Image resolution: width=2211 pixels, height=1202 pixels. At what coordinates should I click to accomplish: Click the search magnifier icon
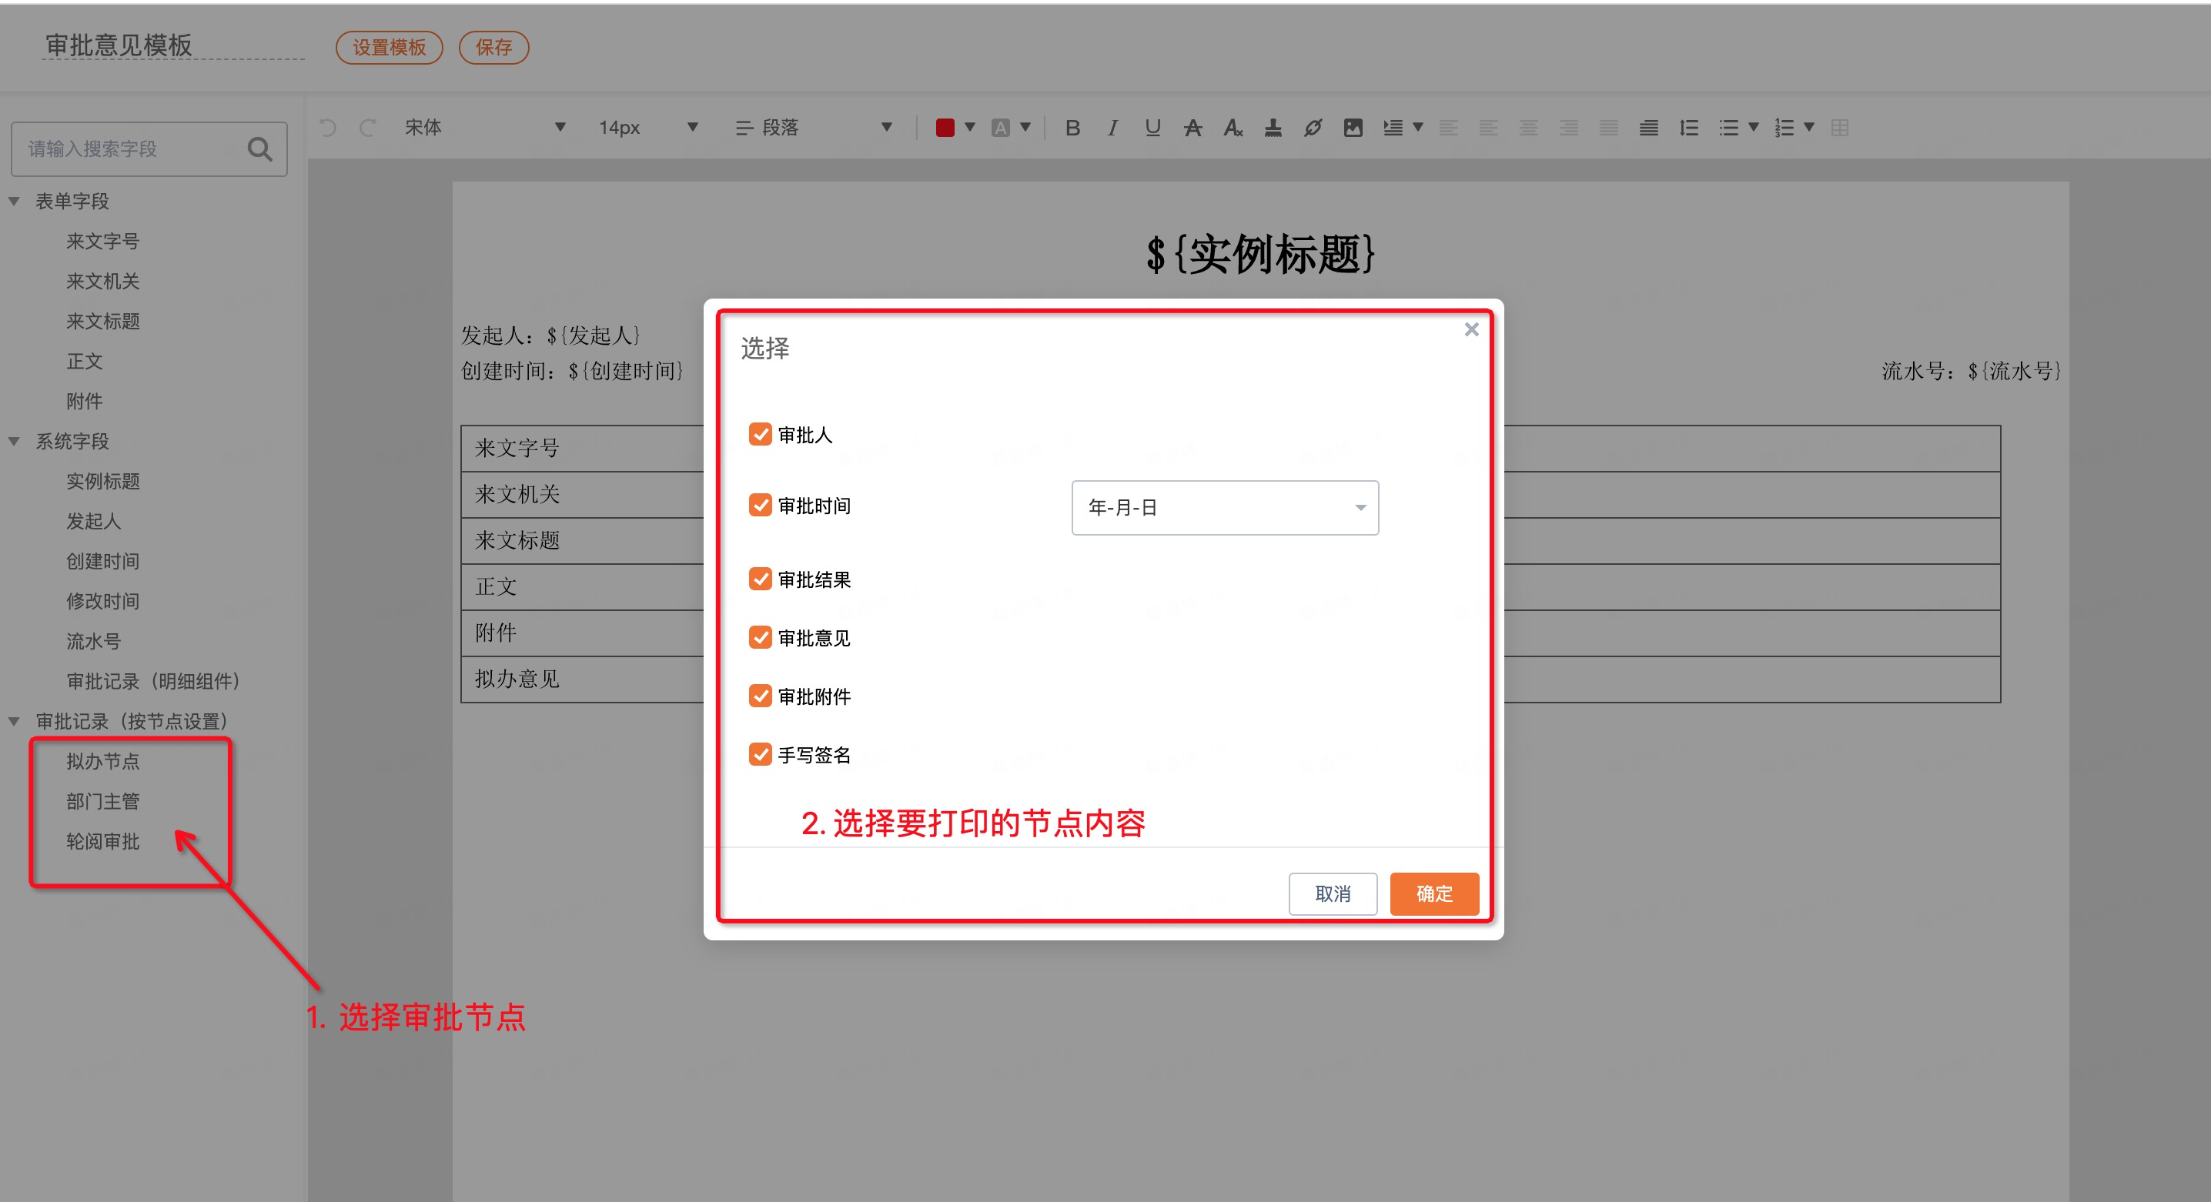[x=259, y=149]
